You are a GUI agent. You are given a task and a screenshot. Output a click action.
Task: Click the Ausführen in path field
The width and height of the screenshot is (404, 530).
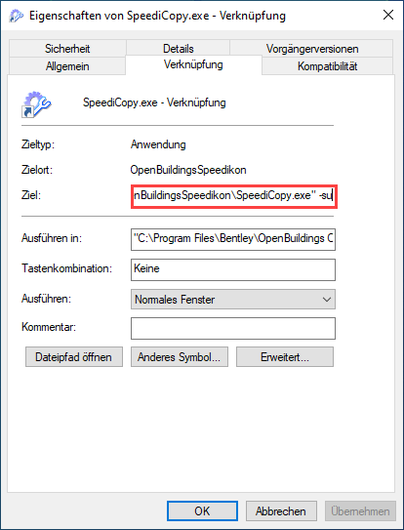click(233, 239)
